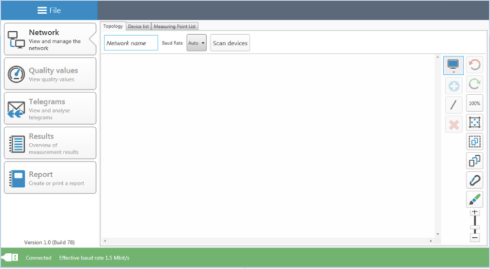490x269 pixels.
Task: Click the green redo arrow icon
Action: coord(474,84)
